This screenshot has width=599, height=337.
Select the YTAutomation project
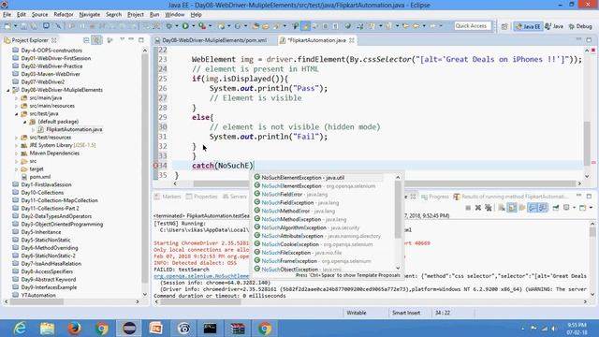point(38,296)
